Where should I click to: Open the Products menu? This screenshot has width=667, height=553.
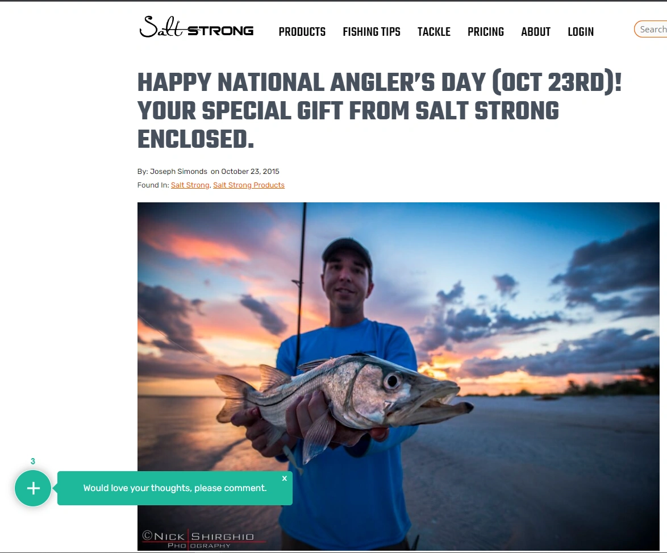(x=302, y=32)
